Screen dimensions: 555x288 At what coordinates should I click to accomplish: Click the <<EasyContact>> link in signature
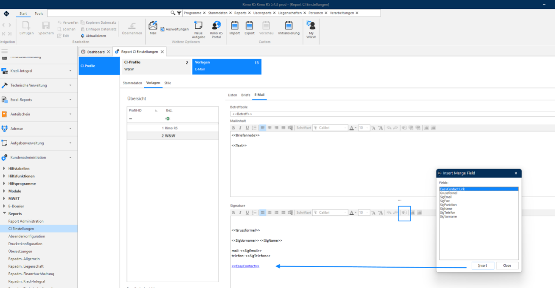[245, 266]
